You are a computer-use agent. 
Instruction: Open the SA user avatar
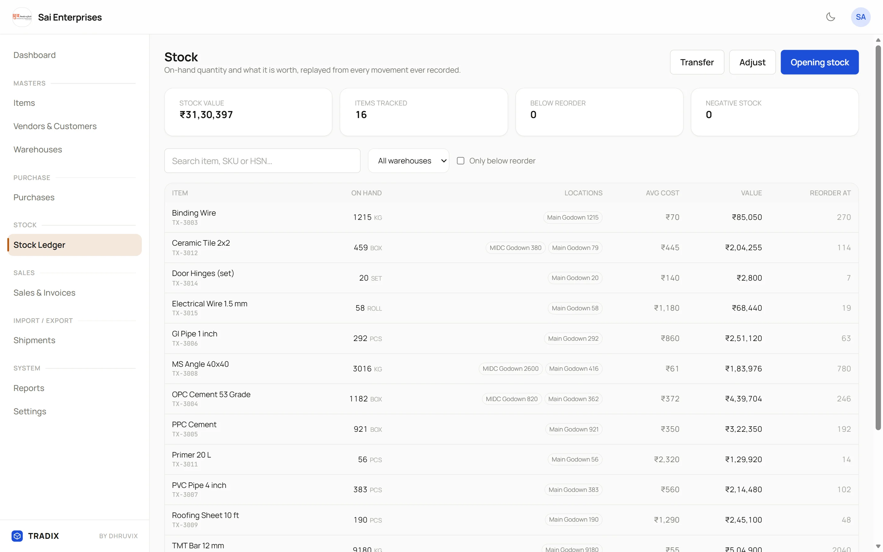click(x=860, y=17)
